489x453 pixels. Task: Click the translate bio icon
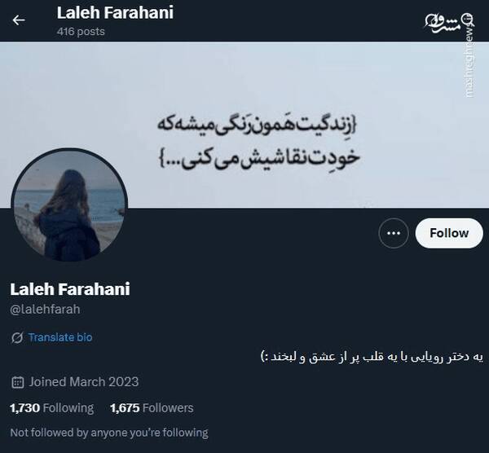coord(17,337)
